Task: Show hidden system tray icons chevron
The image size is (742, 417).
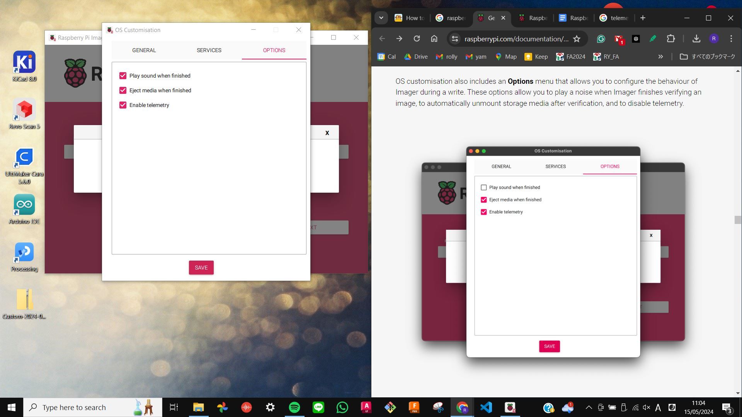Action: tap(589, 407)
